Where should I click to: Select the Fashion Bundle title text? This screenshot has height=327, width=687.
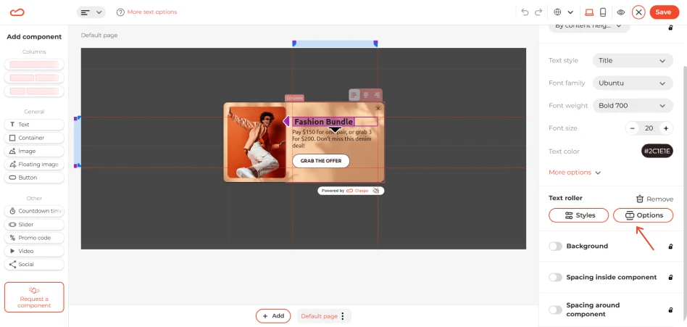(x=323, y=122)
